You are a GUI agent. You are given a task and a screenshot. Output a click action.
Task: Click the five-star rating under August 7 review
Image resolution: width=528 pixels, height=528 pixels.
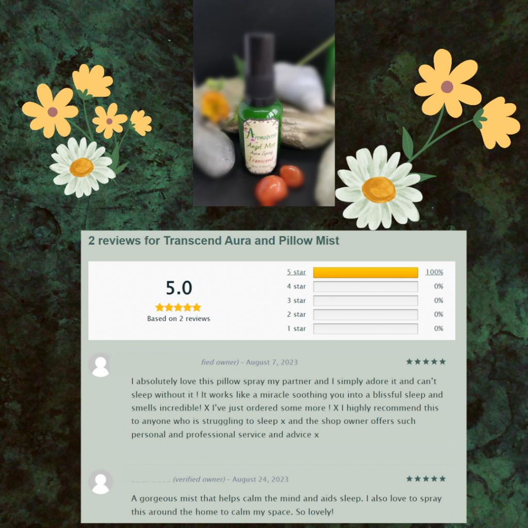426,361
